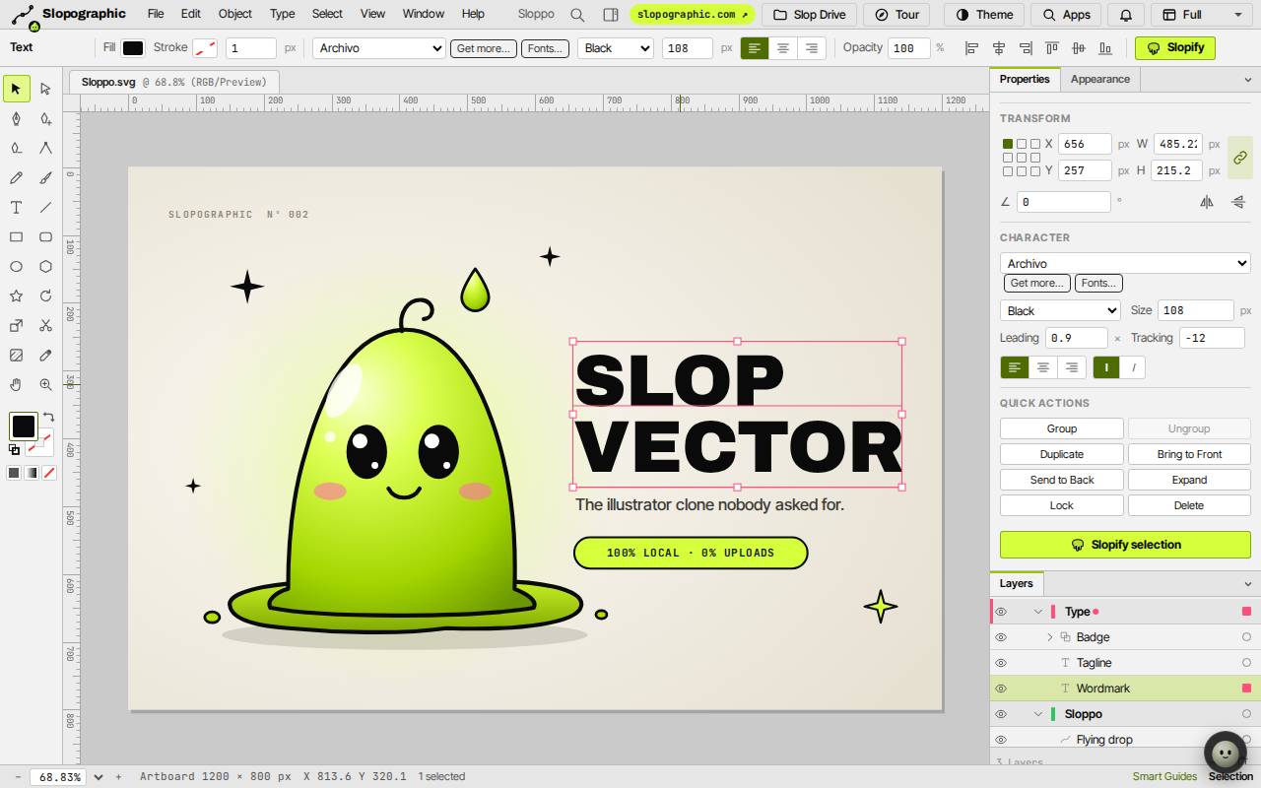Select the Direct Selection (hollow arrow) tool

(x=45, y=89)
